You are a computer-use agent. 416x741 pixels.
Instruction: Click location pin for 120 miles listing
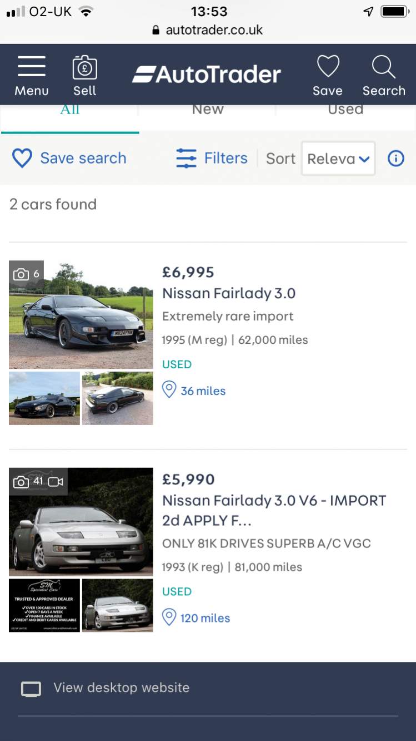pos(169,617)
